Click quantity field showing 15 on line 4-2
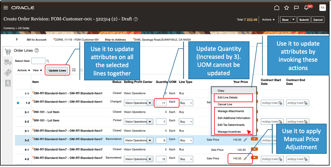The height and width of the screenshot is (167, 331). (161, 159)
